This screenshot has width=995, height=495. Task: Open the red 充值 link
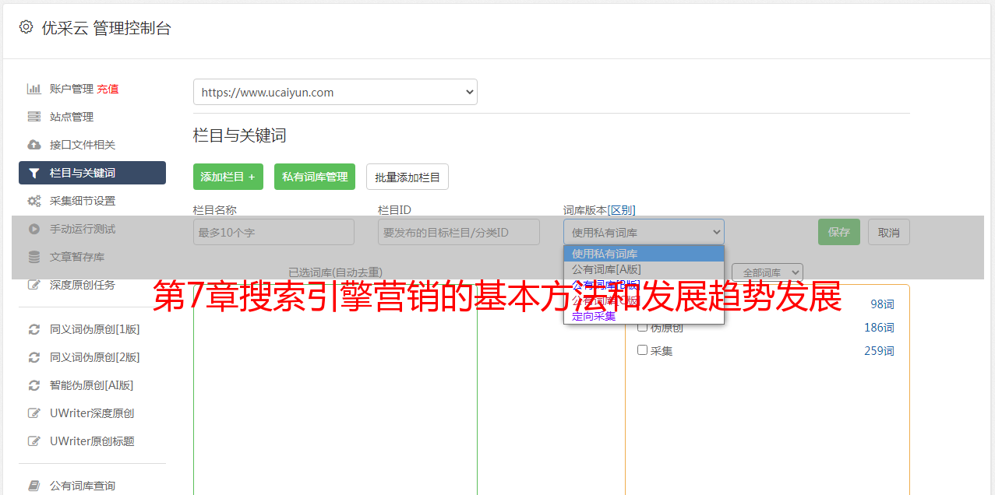(108, 89)
